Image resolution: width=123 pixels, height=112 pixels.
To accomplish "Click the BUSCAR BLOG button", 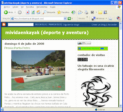I will pyautogui.click(x=41, y=25).
